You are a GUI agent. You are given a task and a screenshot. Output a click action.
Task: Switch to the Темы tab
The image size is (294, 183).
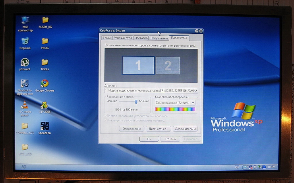(107, 38)
